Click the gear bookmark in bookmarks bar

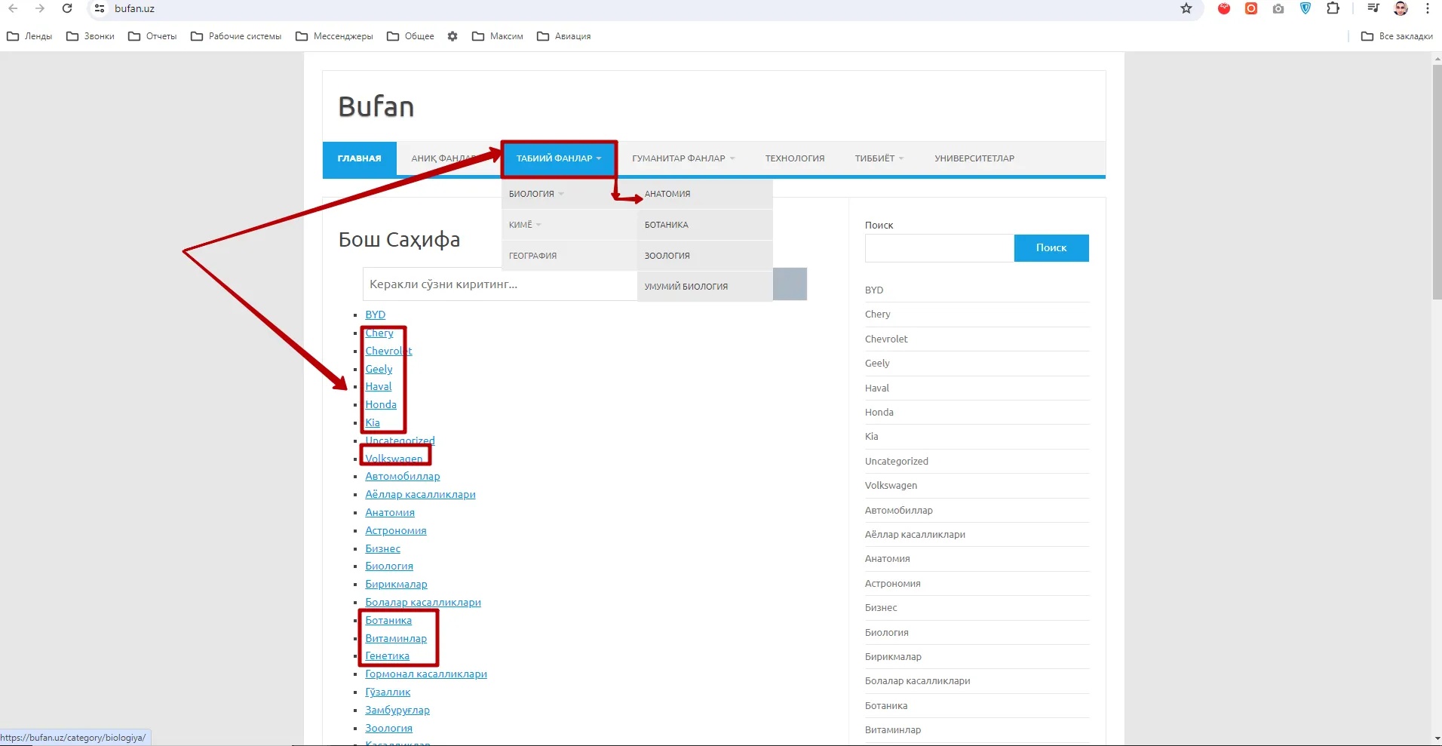(x=453, y=36)
